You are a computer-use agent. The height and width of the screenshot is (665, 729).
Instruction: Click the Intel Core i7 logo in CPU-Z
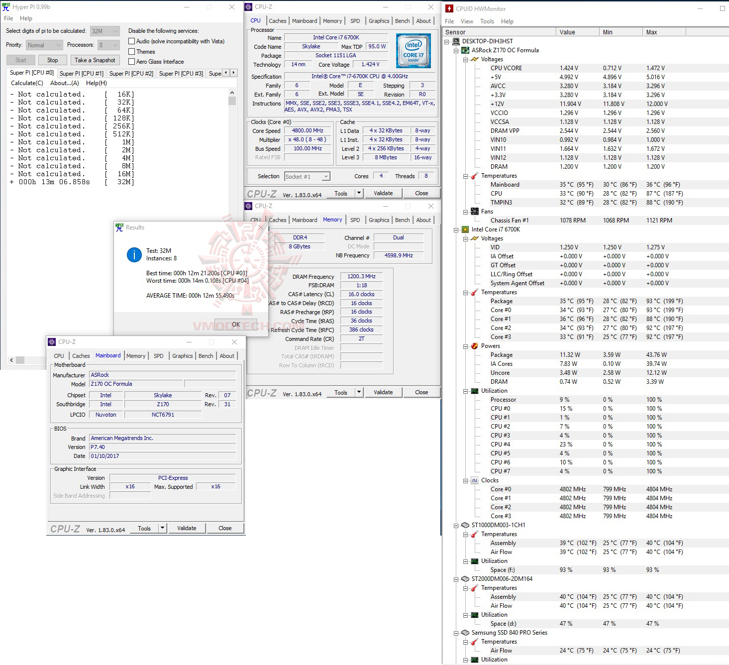point(414,51)
